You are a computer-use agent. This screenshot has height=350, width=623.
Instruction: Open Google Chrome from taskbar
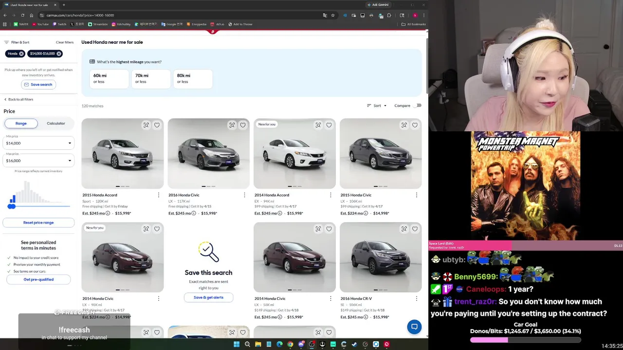tap(290, 344)
